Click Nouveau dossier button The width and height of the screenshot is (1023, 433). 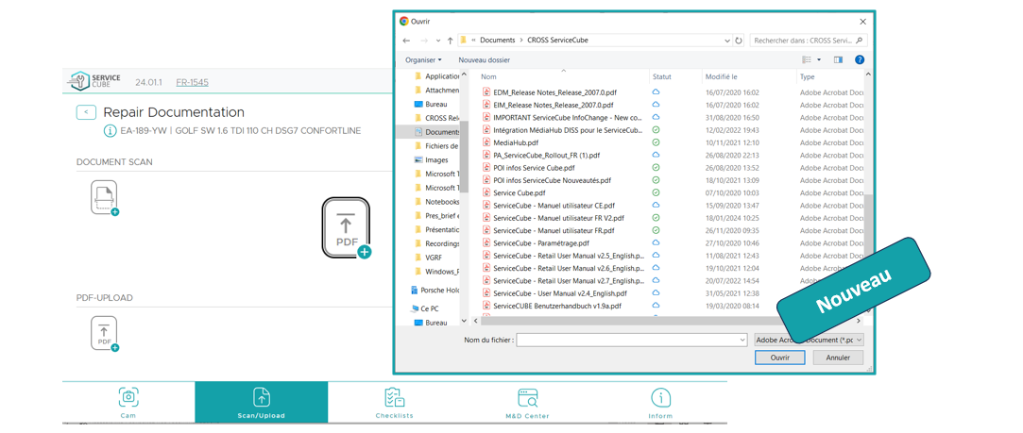[x=484, y=60]
